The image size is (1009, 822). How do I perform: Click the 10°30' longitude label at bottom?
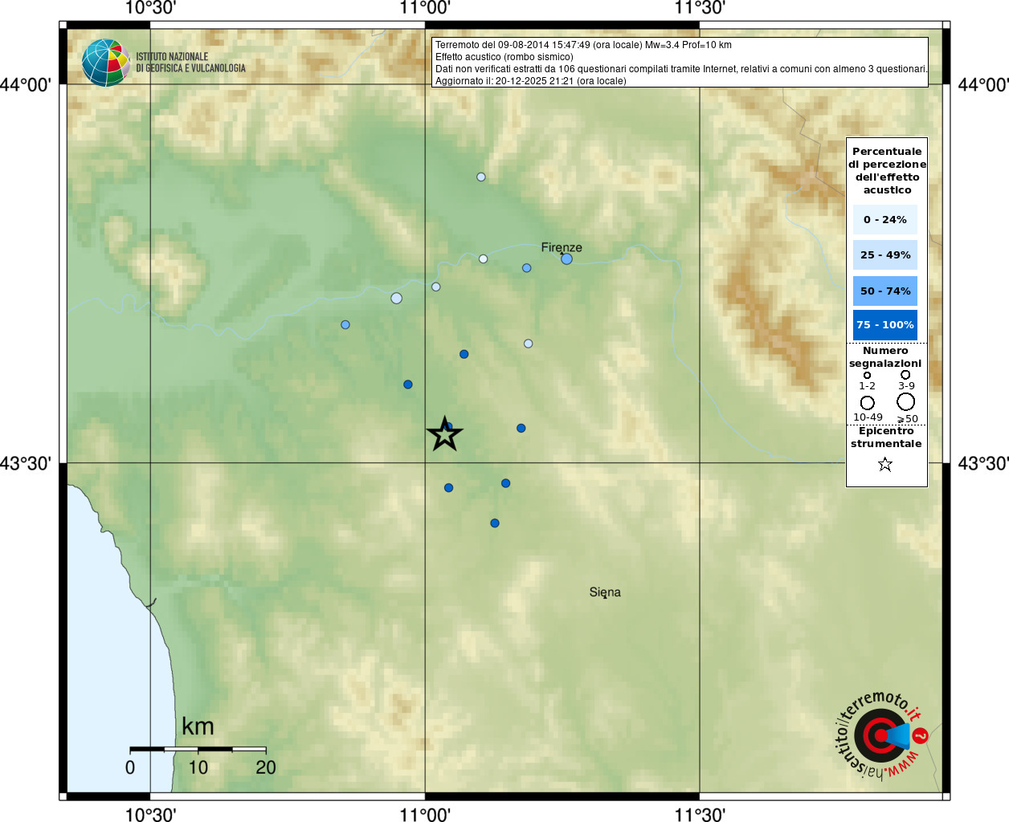click(x=150, y=814)
